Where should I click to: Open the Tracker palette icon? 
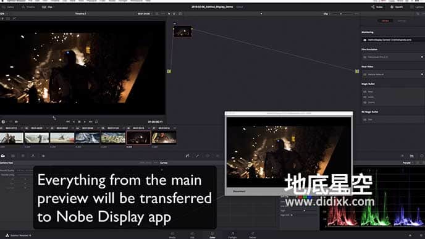tap(217, 156)
